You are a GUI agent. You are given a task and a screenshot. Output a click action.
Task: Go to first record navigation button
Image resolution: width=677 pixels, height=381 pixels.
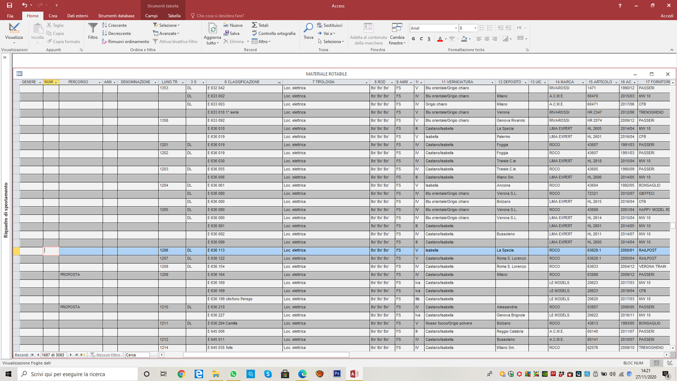click(32, 355)
